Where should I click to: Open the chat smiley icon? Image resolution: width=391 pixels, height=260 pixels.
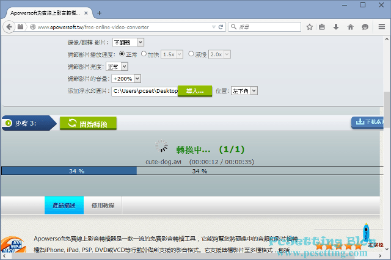click(365, 27)
